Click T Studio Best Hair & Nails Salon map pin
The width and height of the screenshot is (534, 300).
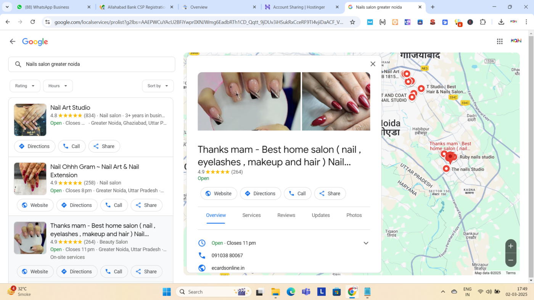(421, 89)
